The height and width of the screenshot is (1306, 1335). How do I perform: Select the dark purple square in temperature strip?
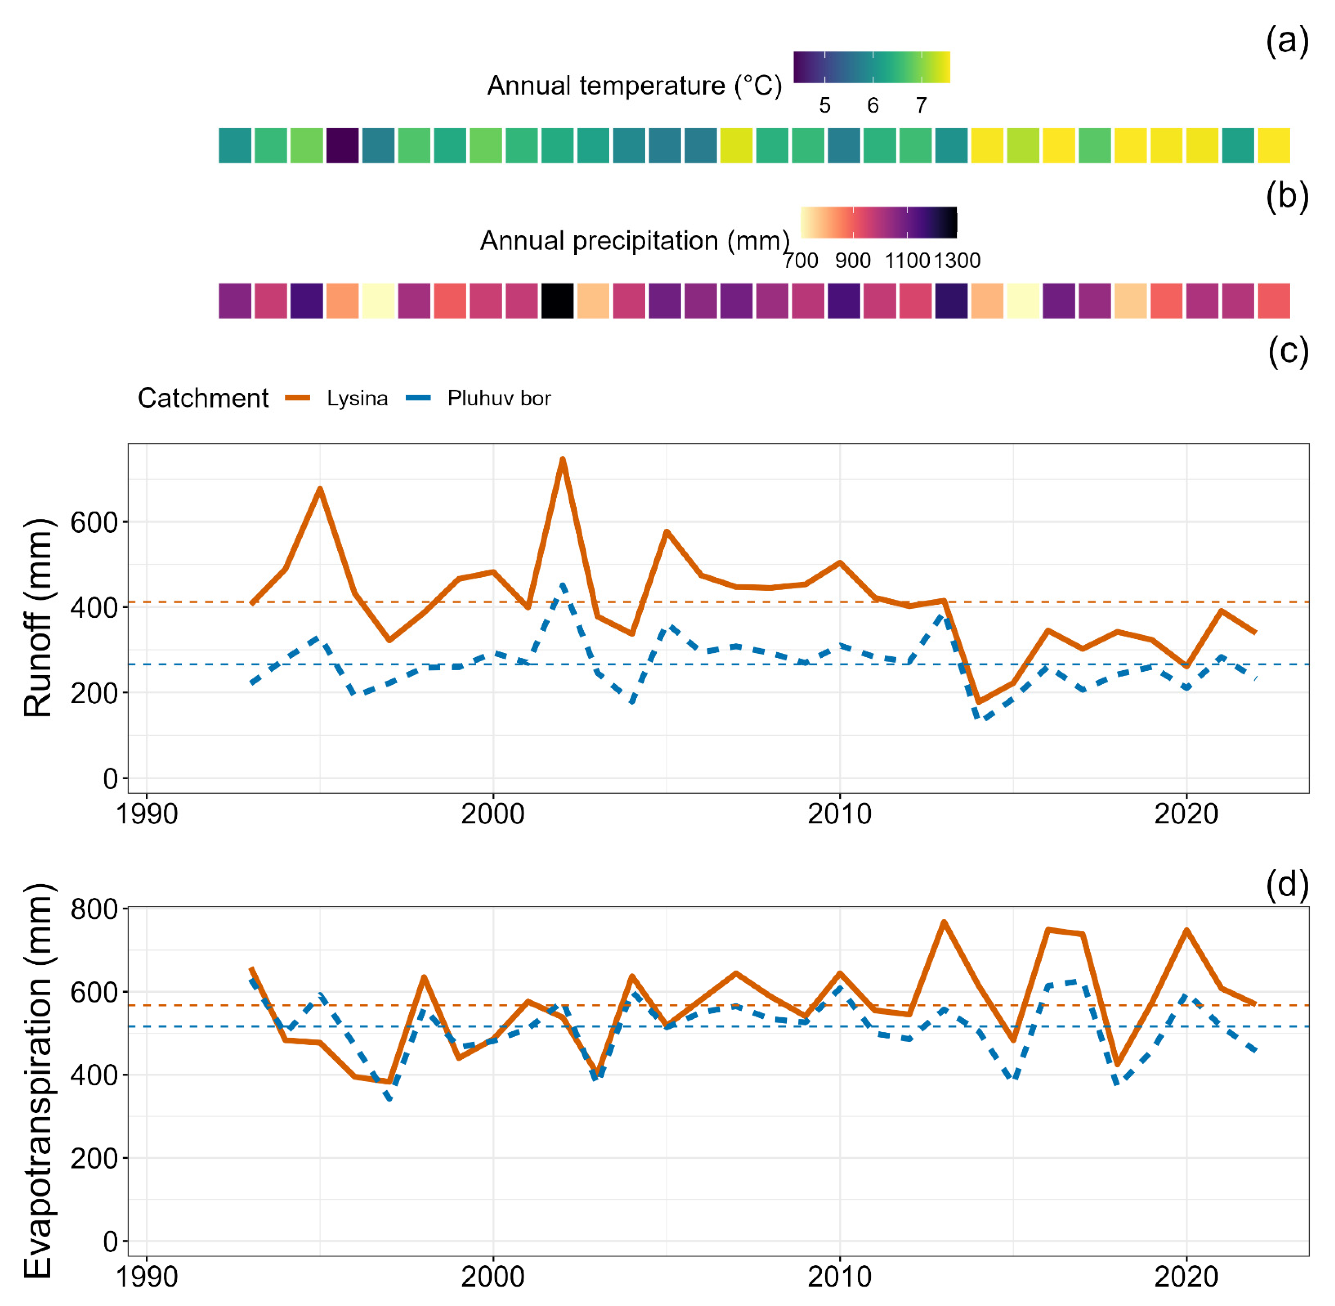click(342, 145)
